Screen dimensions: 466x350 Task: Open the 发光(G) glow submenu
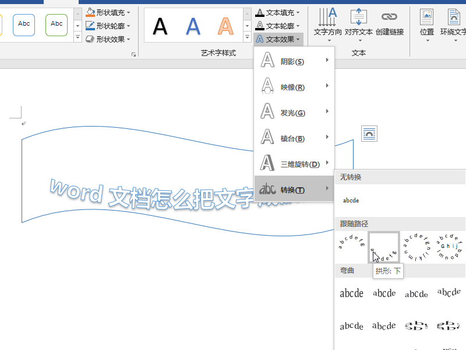pyautogui.click(x=294, y=112)
